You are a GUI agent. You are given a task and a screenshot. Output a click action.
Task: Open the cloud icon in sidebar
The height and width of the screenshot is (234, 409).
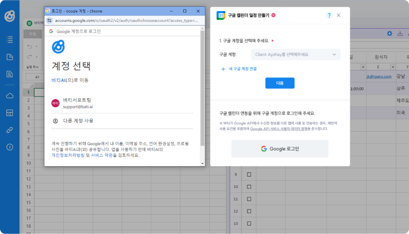click(x=9, y=96)
